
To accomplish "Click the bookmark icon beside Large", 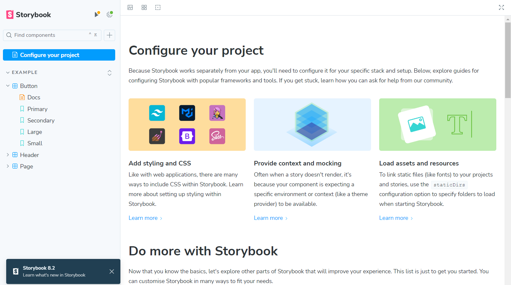I will [x=22, y=132].
